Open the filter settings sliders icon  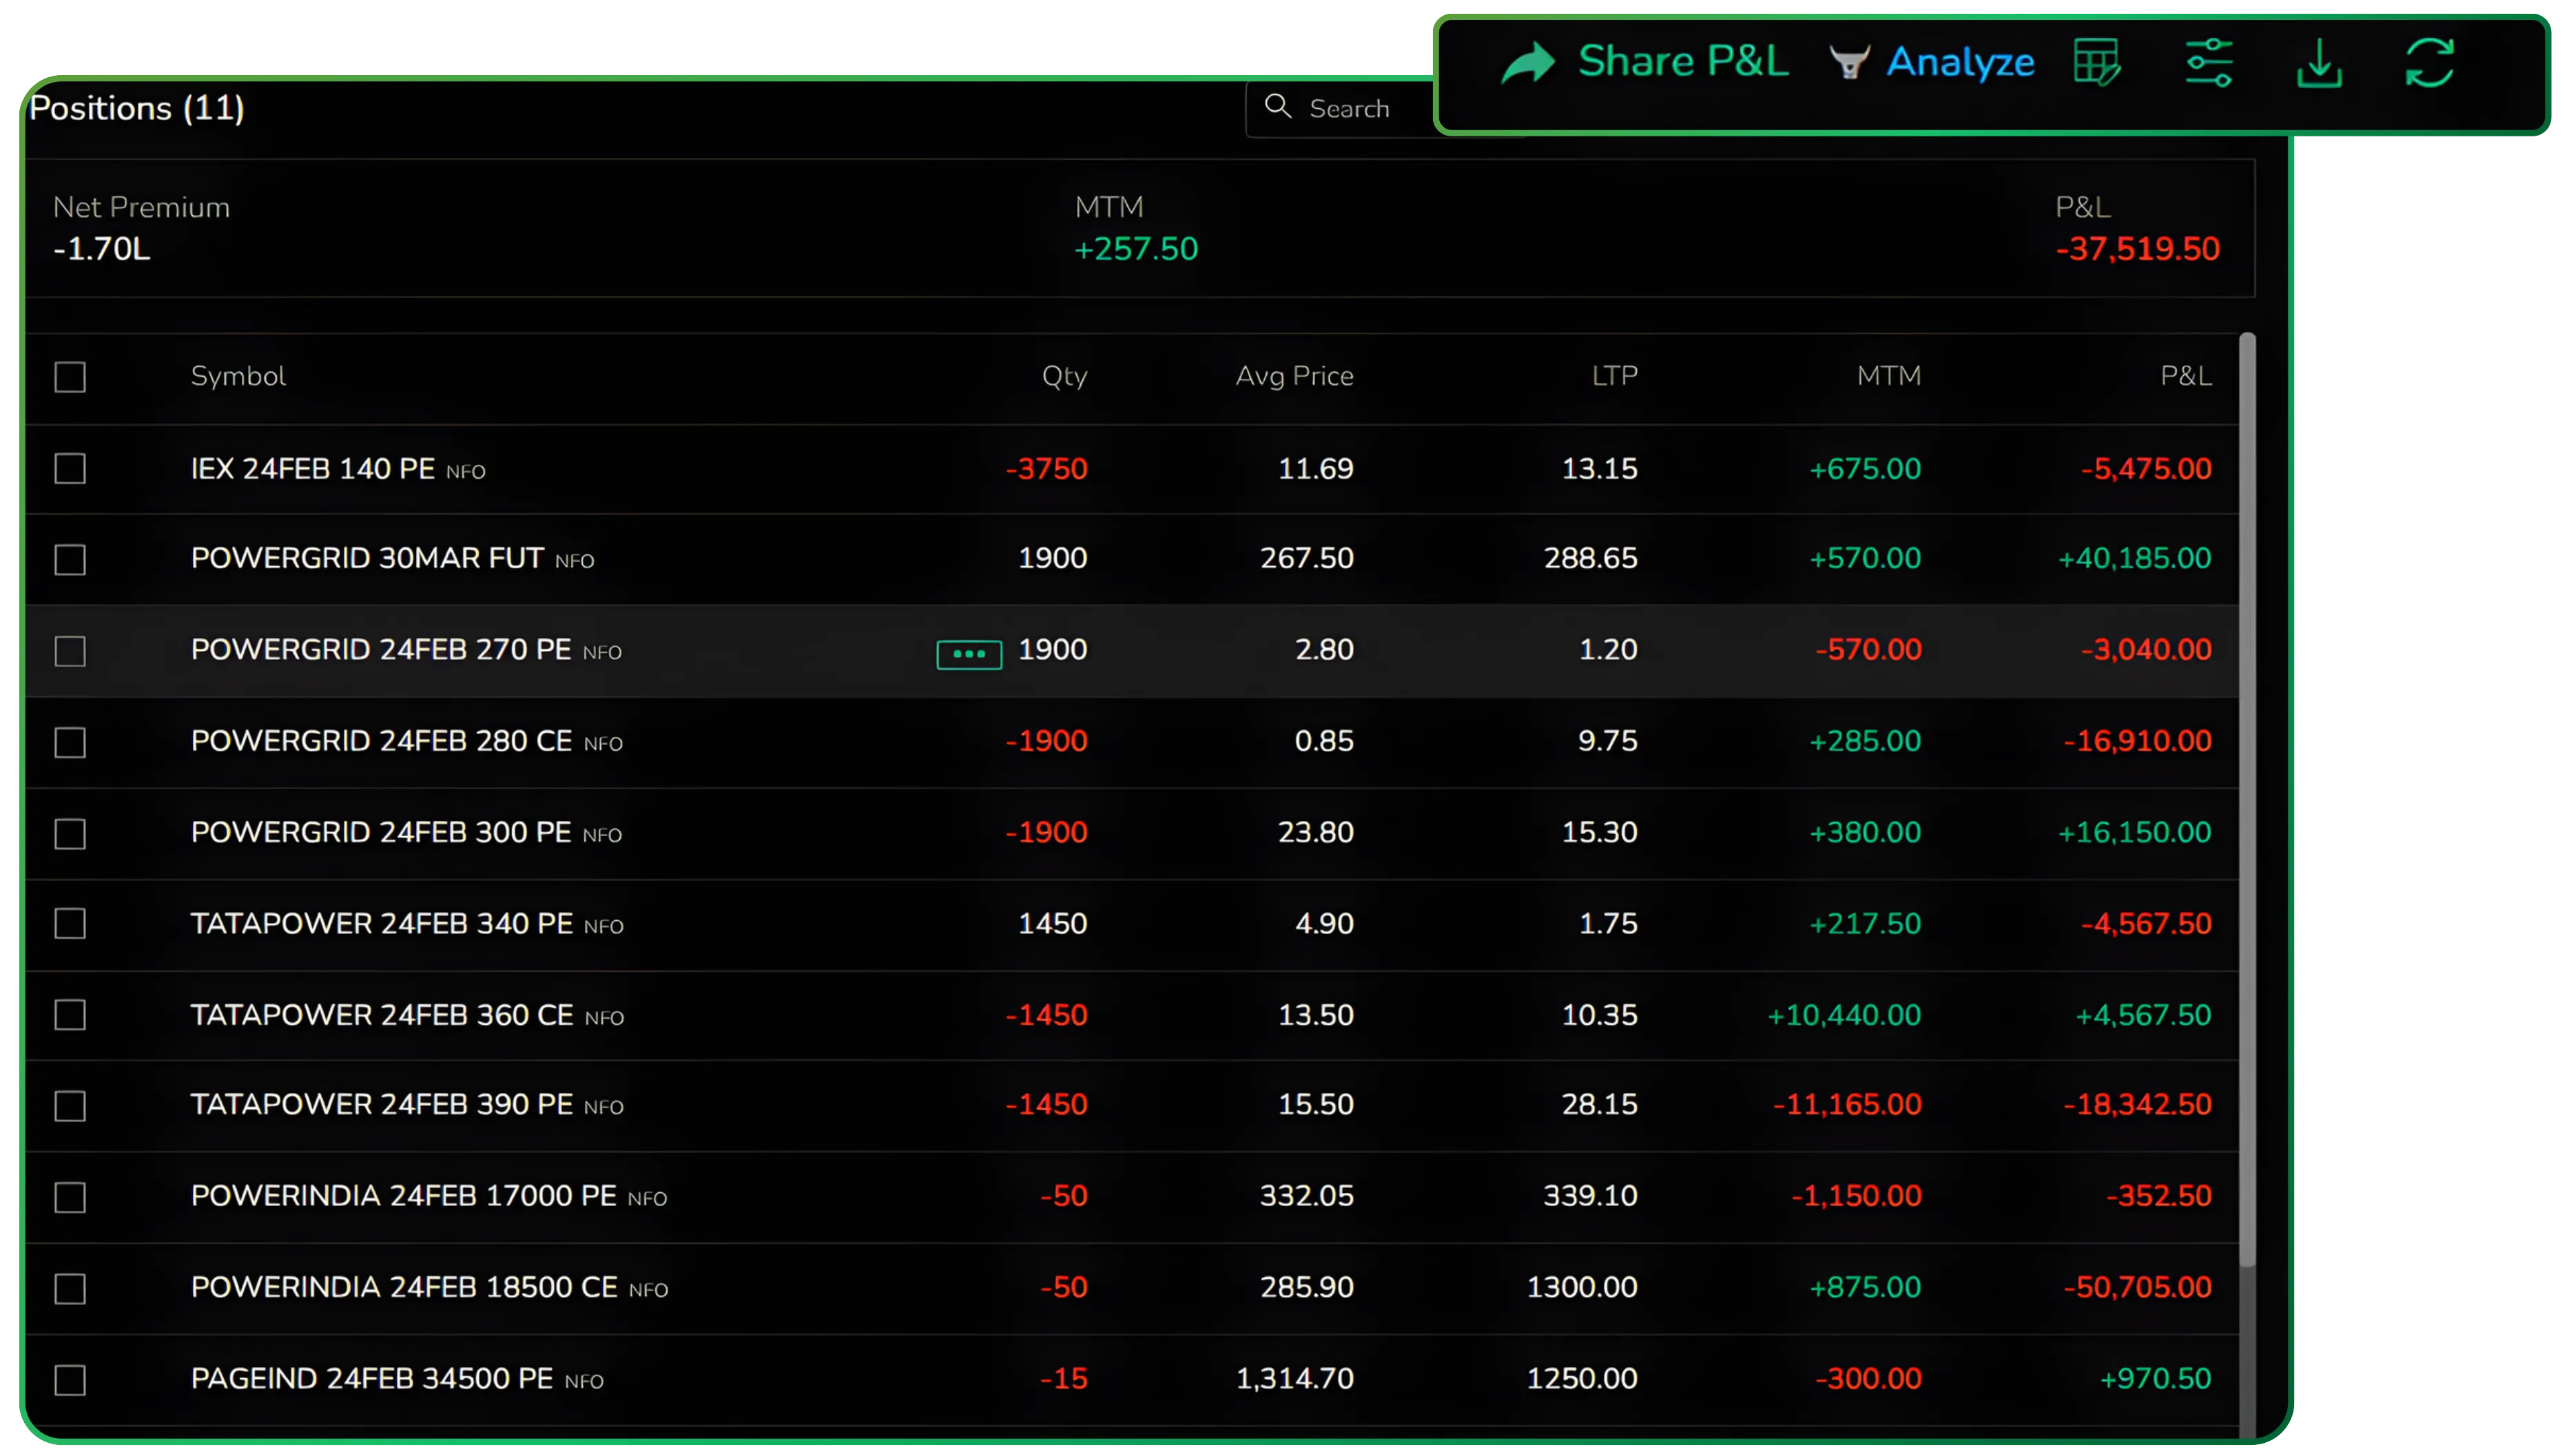(2210, 62)
